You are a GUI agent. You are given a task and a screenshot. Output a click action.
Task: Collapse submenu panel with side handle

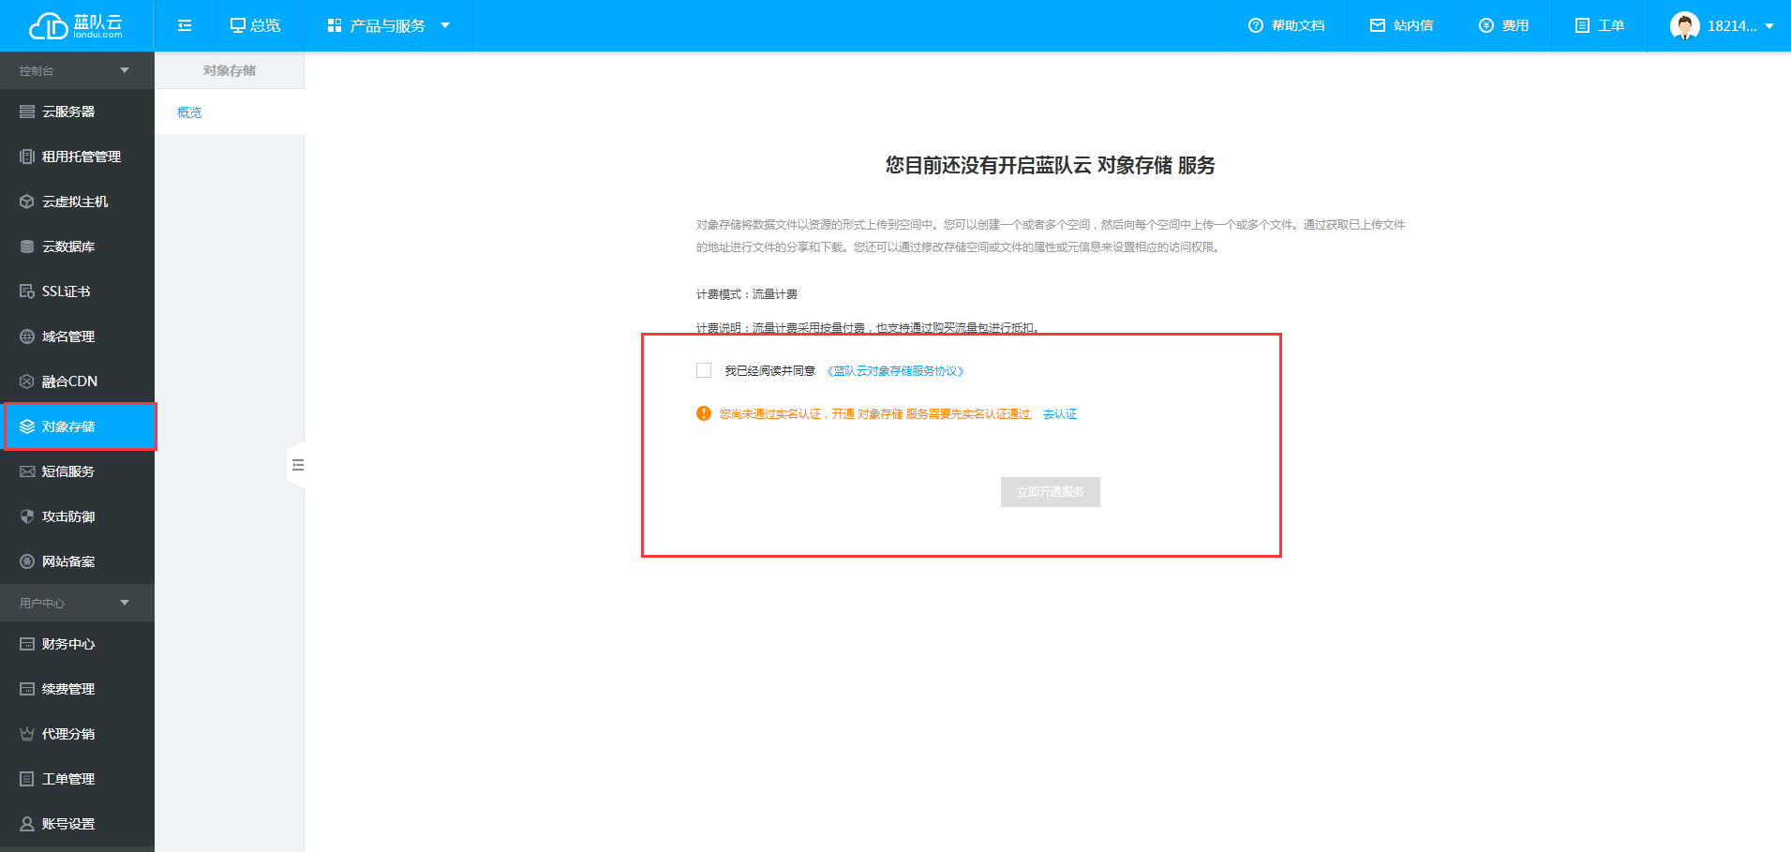point(297,465)
